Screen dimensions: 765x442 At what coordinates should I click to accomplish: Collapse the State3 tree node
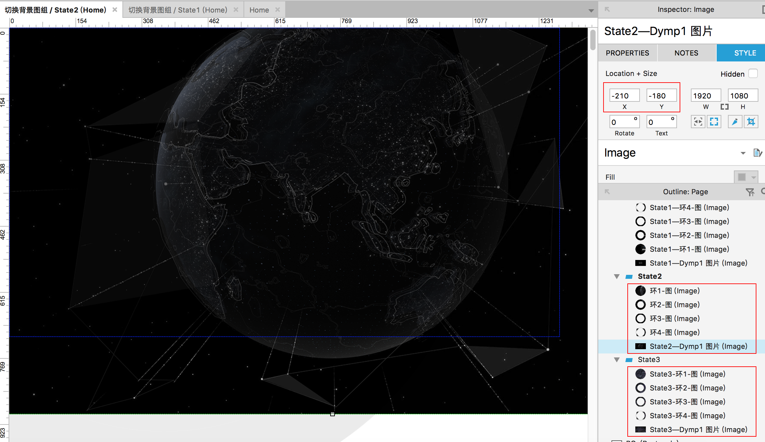point(617,359)
